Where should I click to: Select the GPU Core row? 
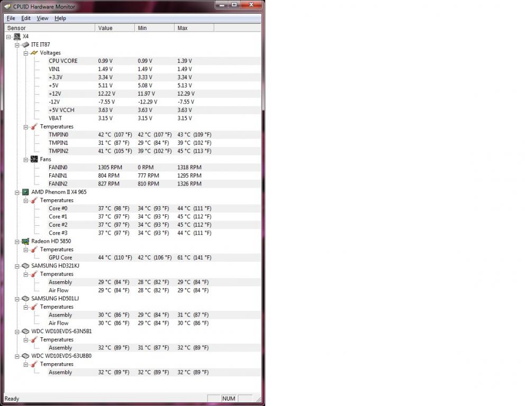click(154, 257)
